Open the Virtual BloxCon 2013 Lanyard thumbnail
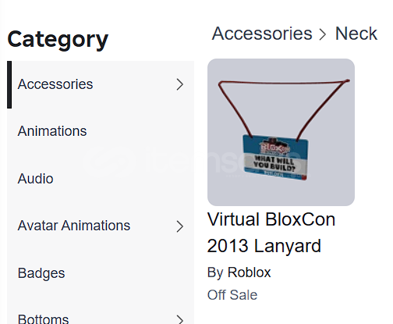 coord(281,132)
